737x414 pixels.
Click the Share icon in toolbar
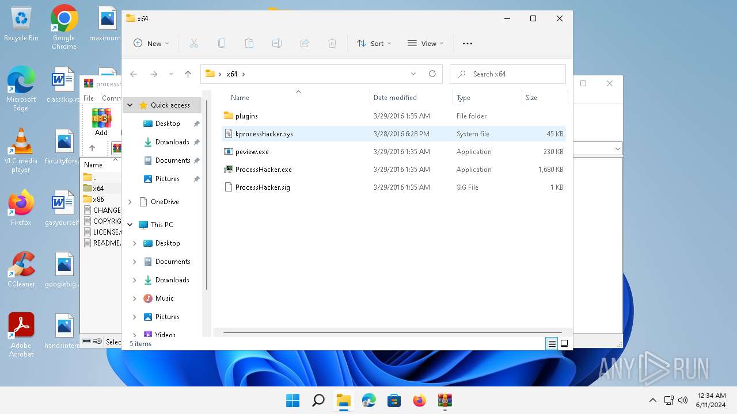305,43
